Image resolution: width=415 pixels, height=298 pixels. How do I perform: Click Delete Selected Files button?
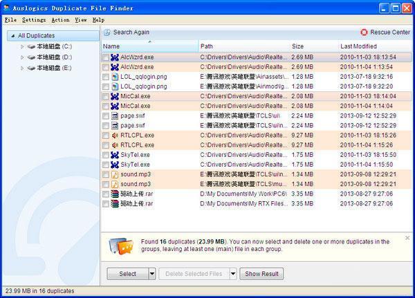pyautogui.click(x=194, y=274)
